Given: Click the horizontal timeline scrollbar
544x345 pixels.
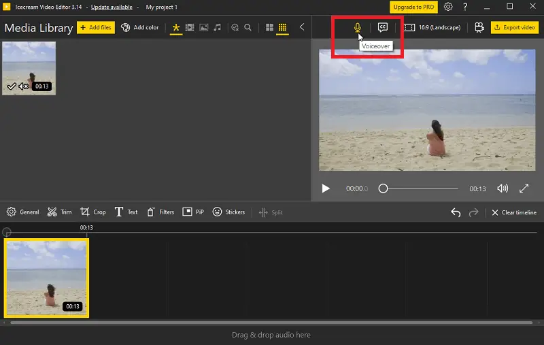Looking at the screenshot, I should pos(271,323).
